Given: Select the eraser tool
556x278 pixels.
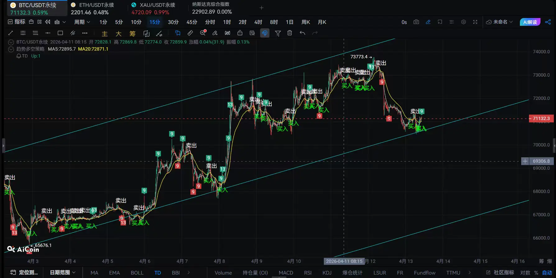Looking at the screenshot, I should point(215,33).
